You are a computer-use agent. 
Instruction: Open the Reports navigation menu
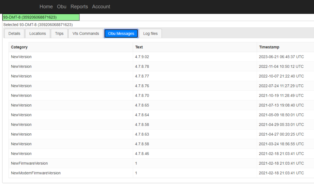[79, 6]
